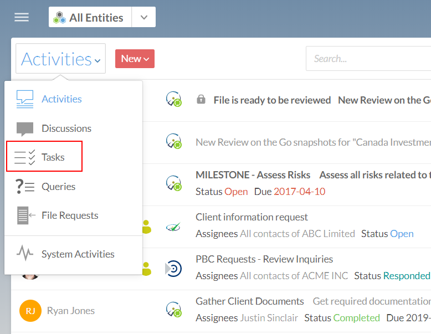Click the checkmark icon beside Client information request
The height and width of the screenshot is (334, 431).
173,227
